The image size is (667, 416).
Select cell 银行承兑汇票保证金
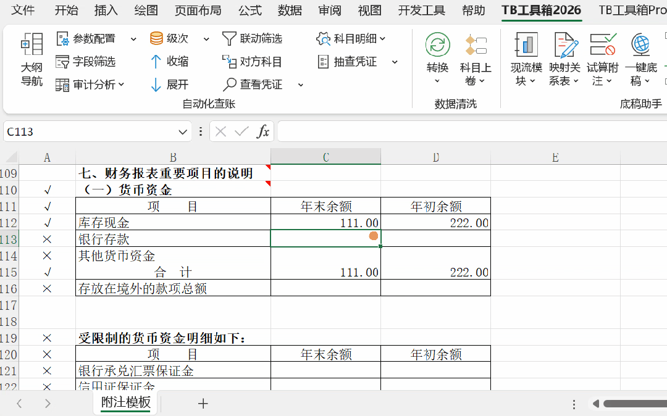173,370
